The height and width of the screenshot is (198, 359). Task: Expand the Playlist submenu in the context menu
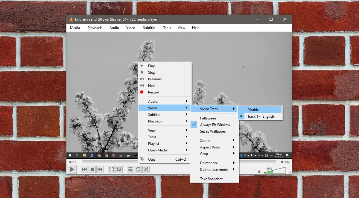(x=165, y=144)
